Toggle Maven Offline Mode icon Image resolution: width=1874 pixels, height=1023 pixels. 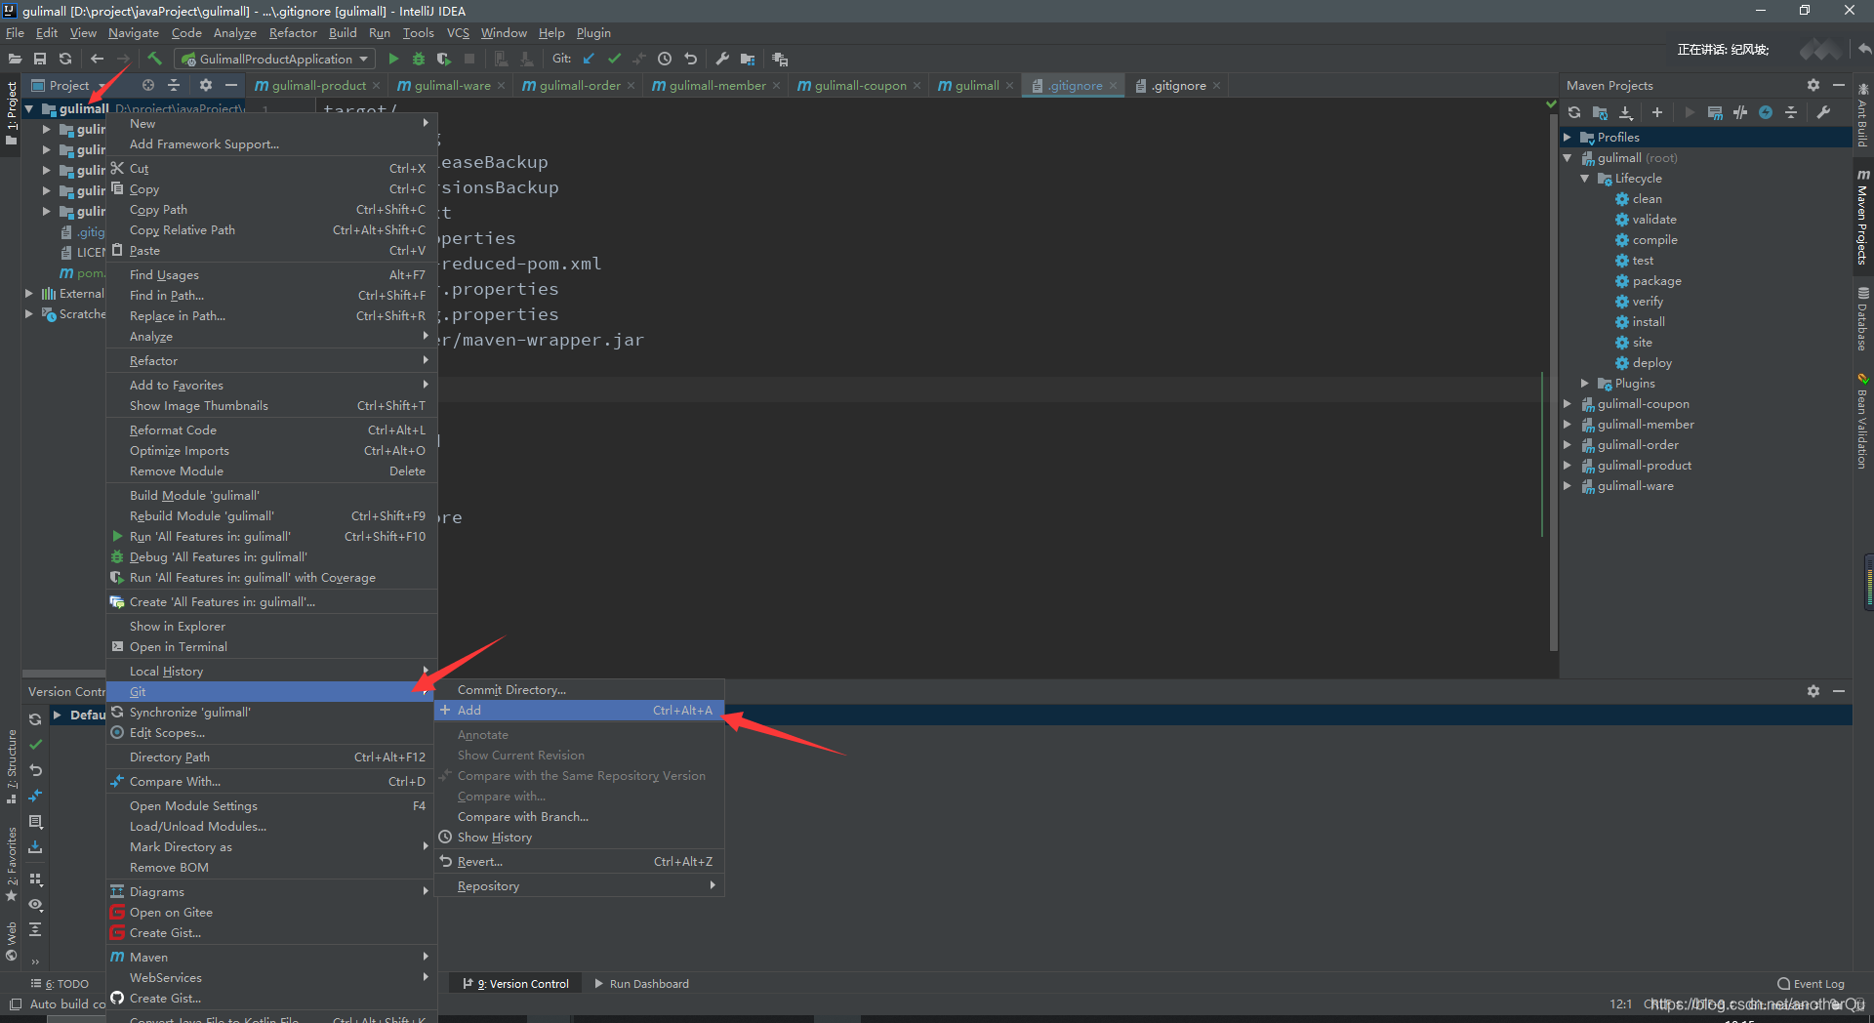tap(1740, 112)
